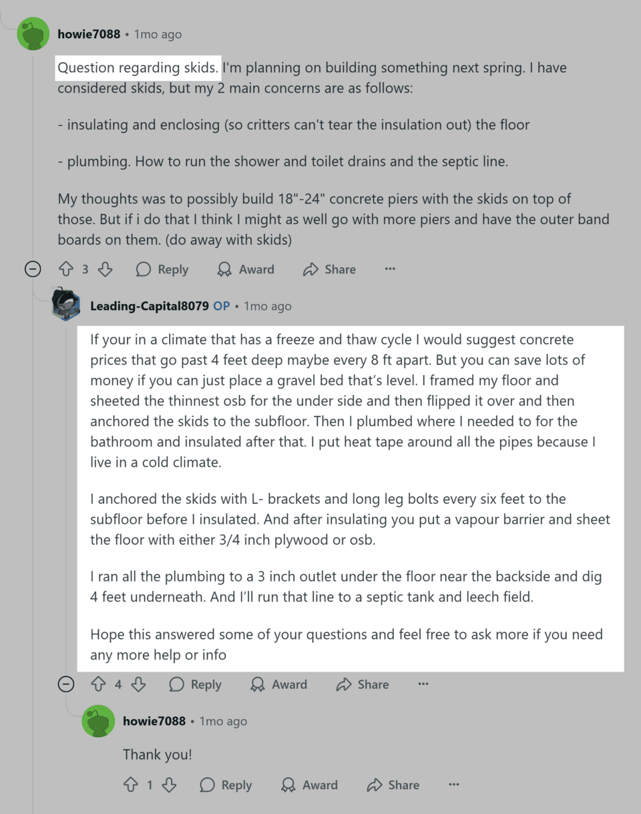
Task: Click Reply on Leading-Capital8079's comment
Action: click(195, 684)
